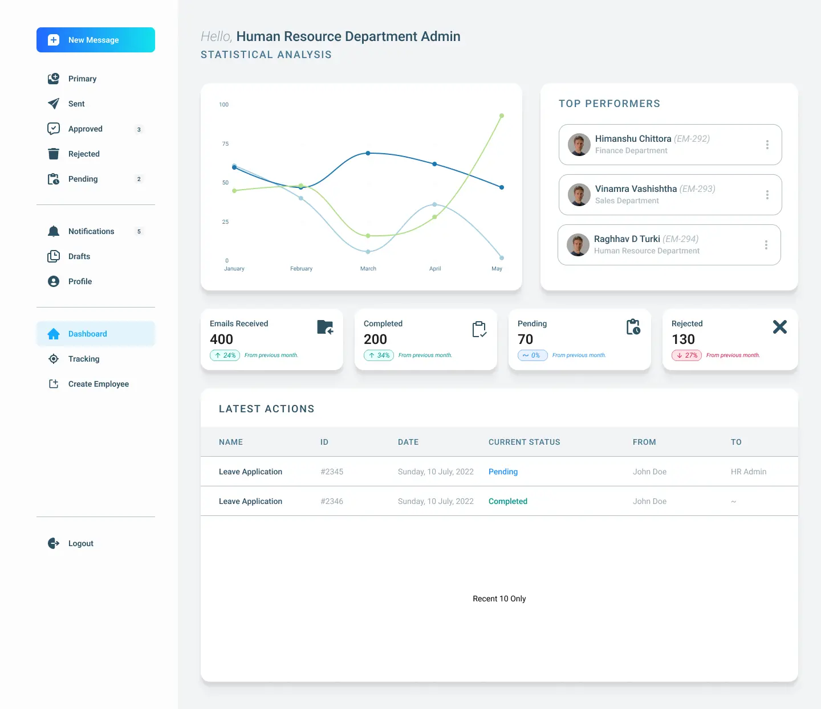Go to Profile page

(80, 281)
